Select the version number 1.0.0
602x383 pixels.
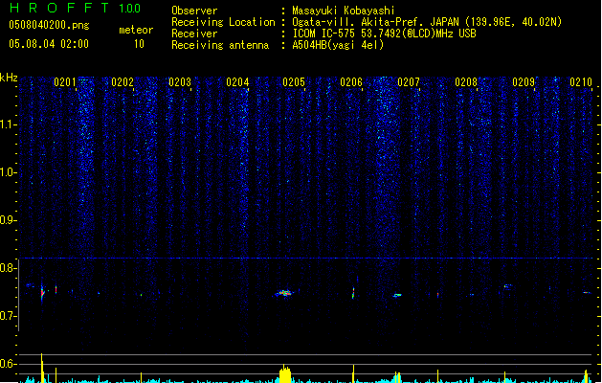(x=129, y=9)
